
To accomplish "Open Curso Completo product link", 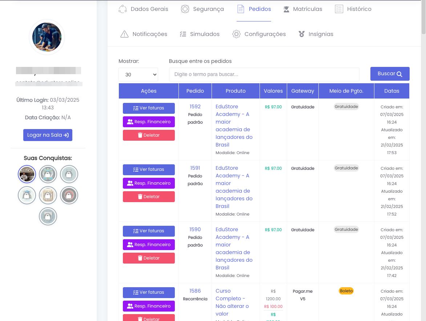I will tap(232, 302).
